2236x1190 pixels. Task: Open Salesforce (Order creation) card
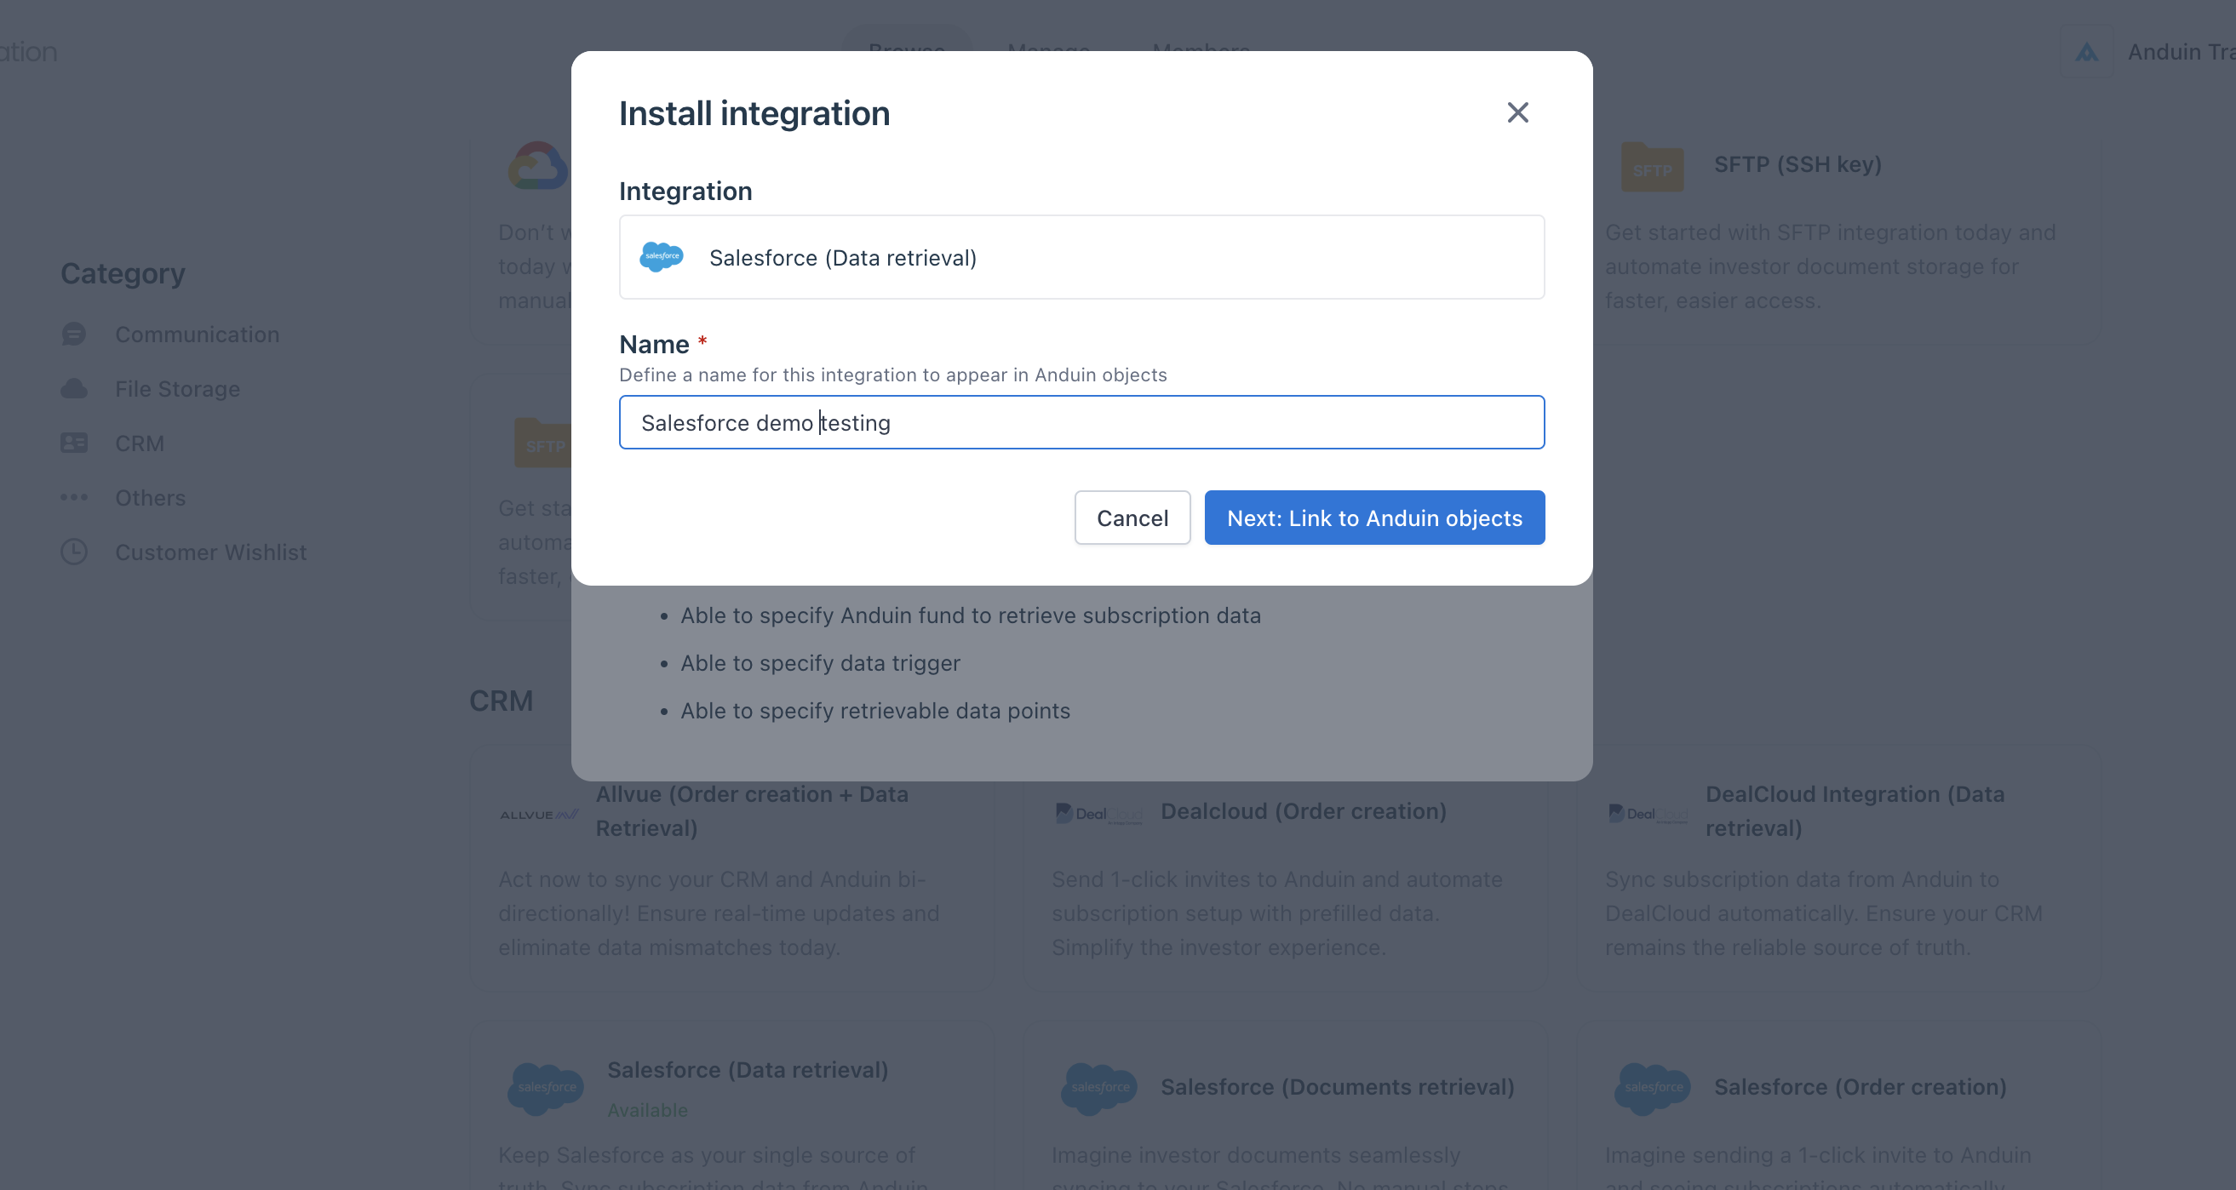click(1860, 1087)
